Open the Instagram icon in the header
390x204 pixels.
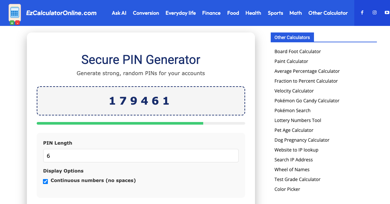click(374, 12)
